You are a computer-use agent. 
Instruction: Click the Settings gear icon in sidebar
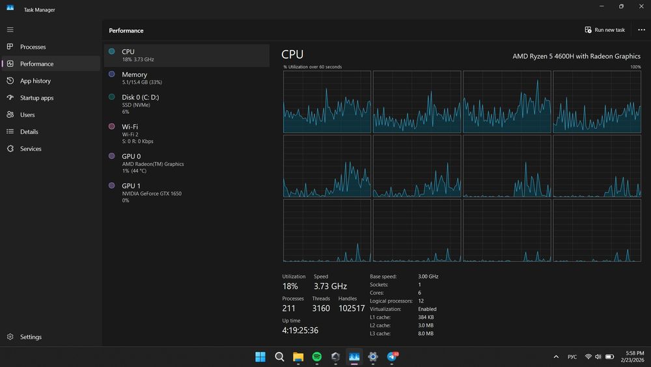pyautogui.click(x=10, y=336)
